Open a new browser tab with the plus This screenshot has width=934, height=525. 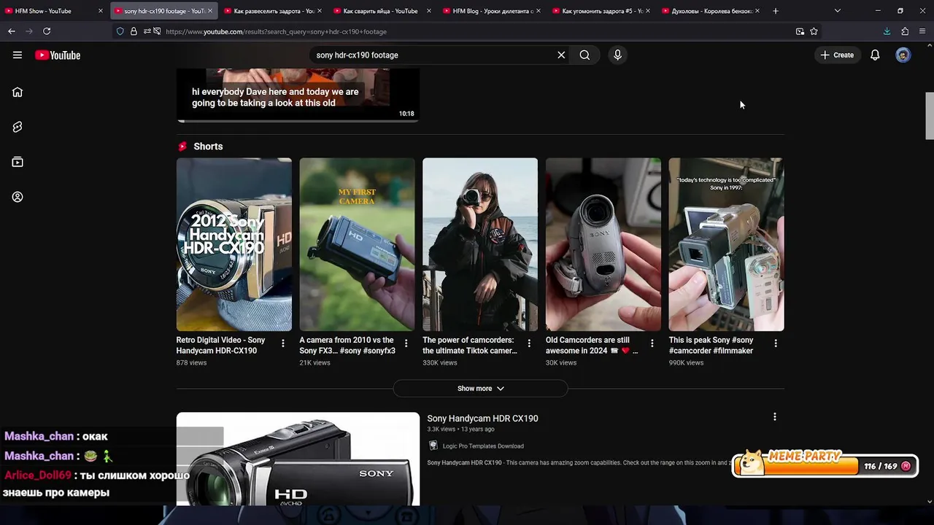click(776, 11)
